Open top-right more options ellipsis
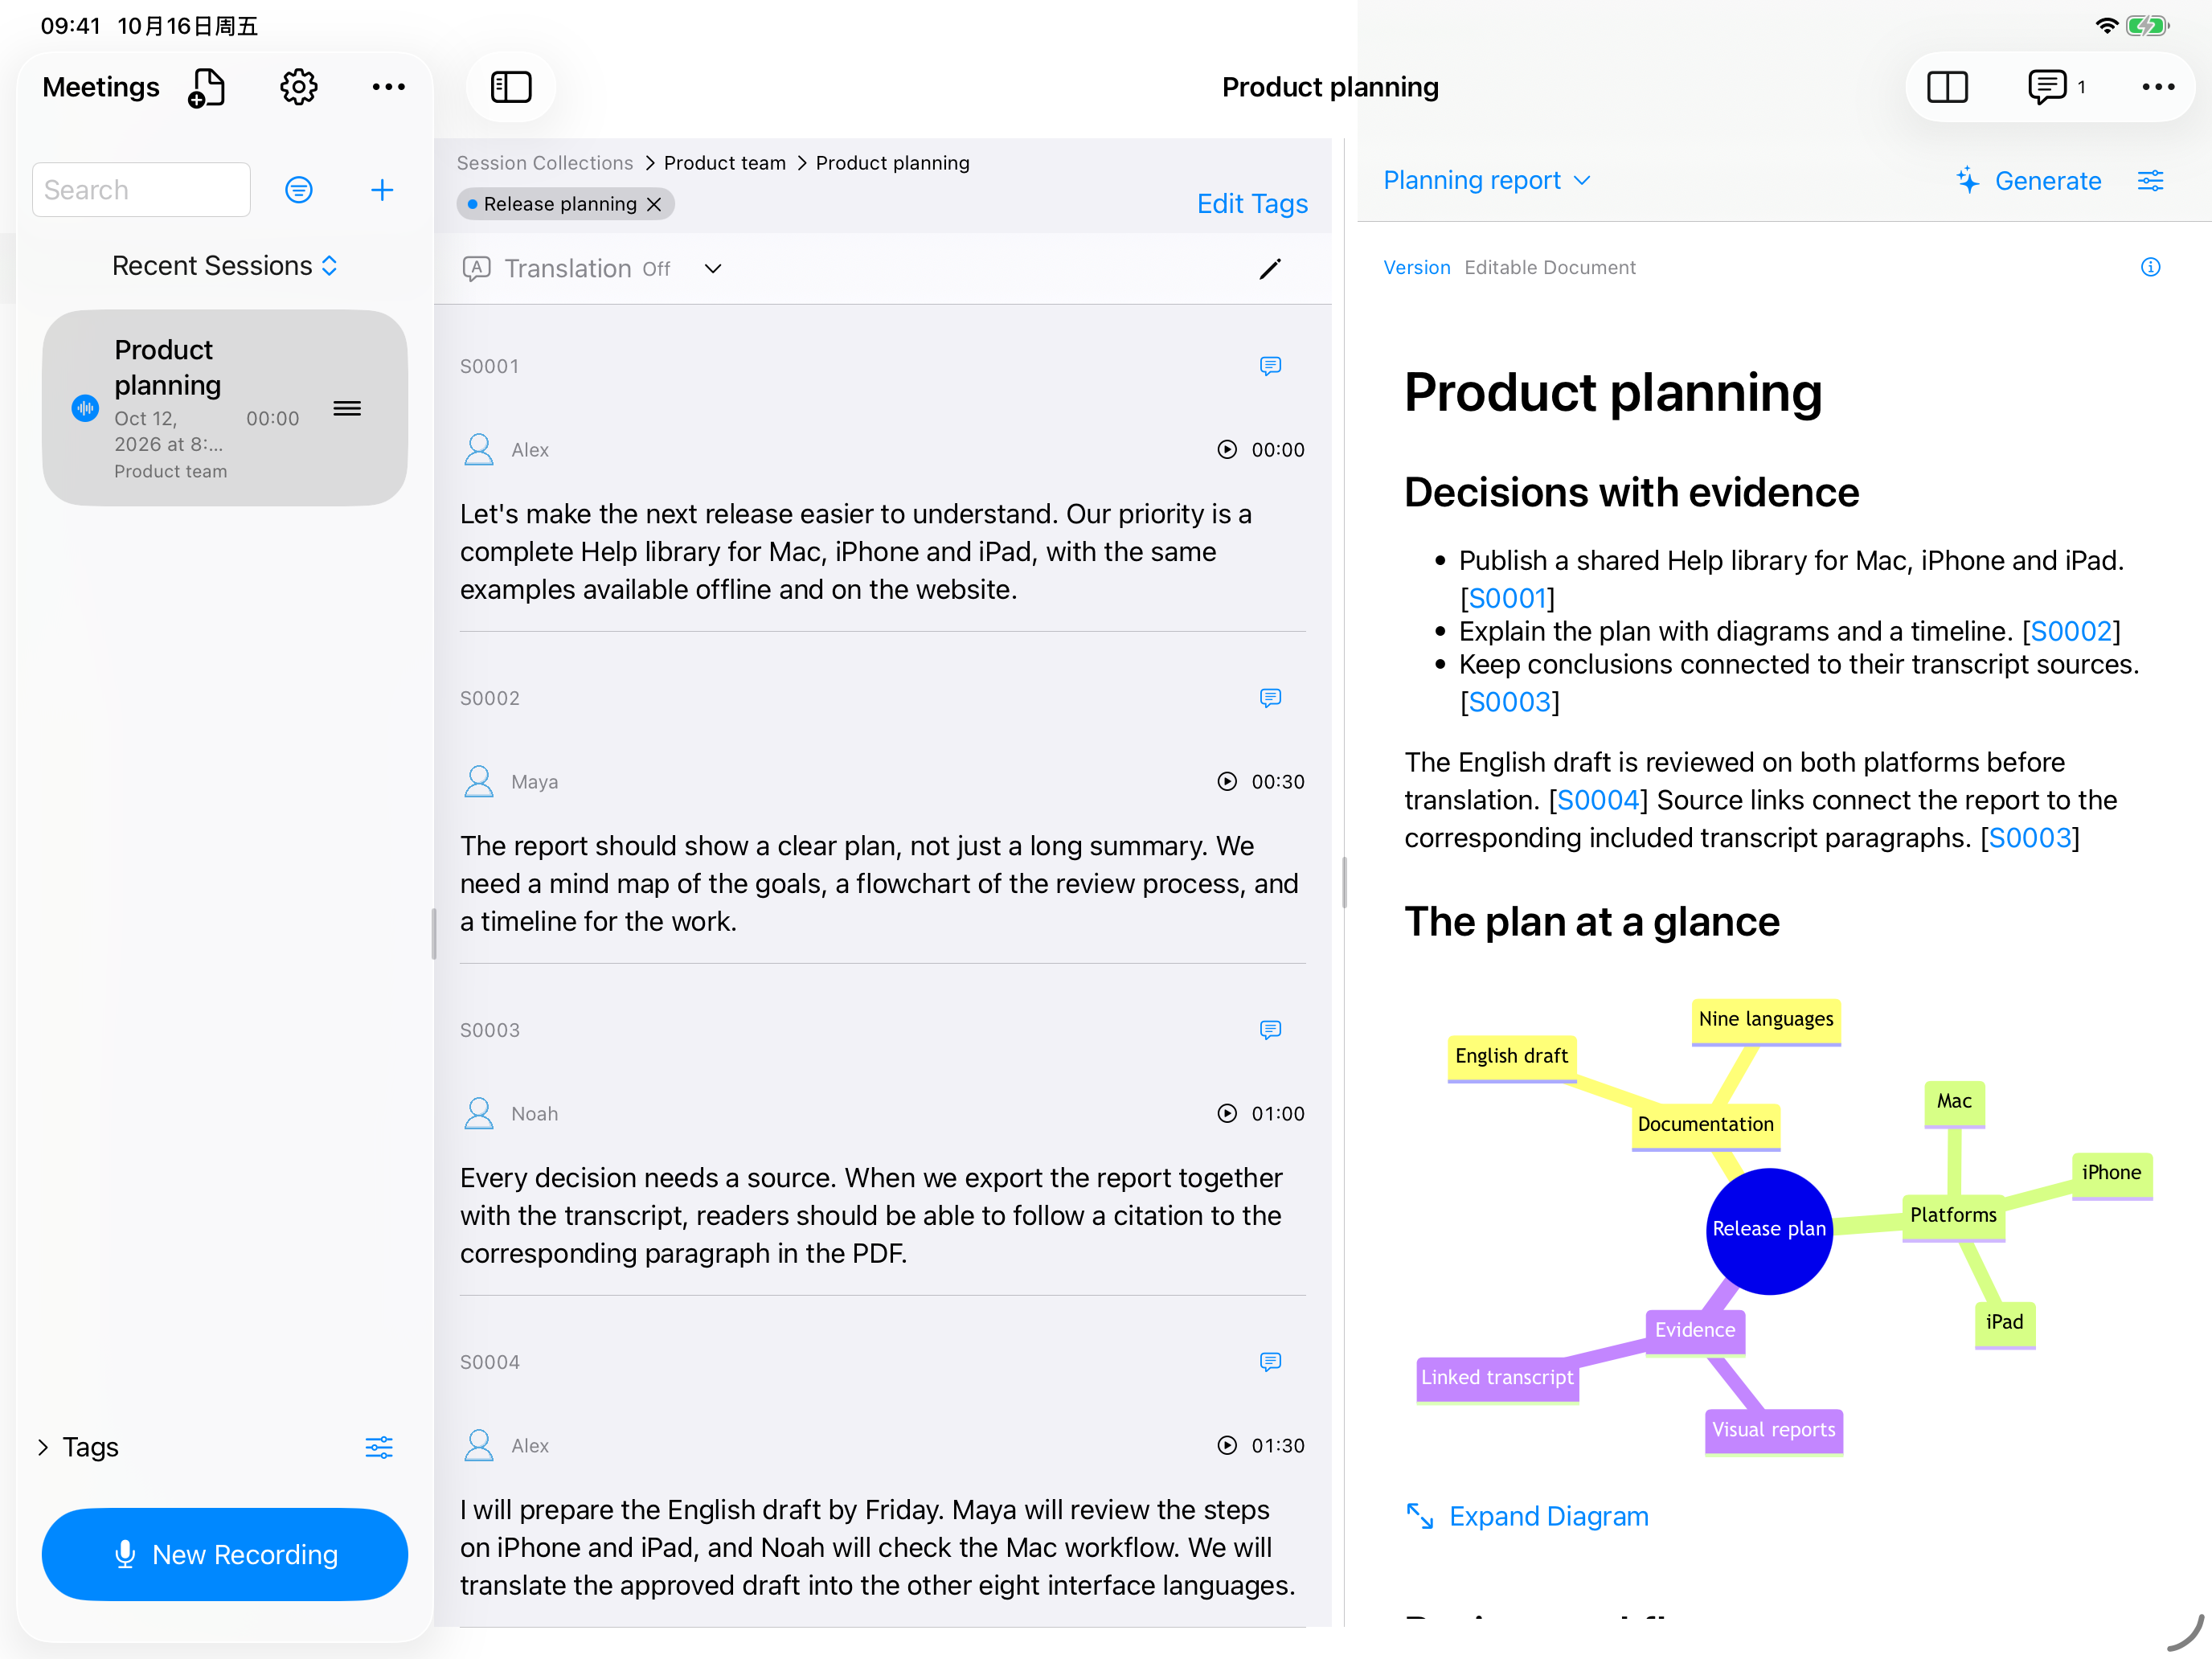The width and height of the screenshot is (2212, 1659). coord(2157,88)
